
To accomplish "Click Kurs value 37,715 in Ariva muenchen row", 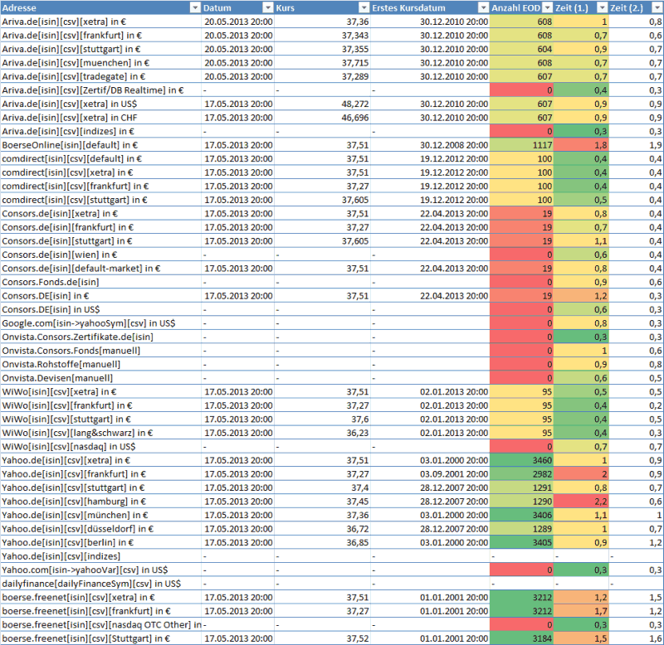I will click(322, 63).
